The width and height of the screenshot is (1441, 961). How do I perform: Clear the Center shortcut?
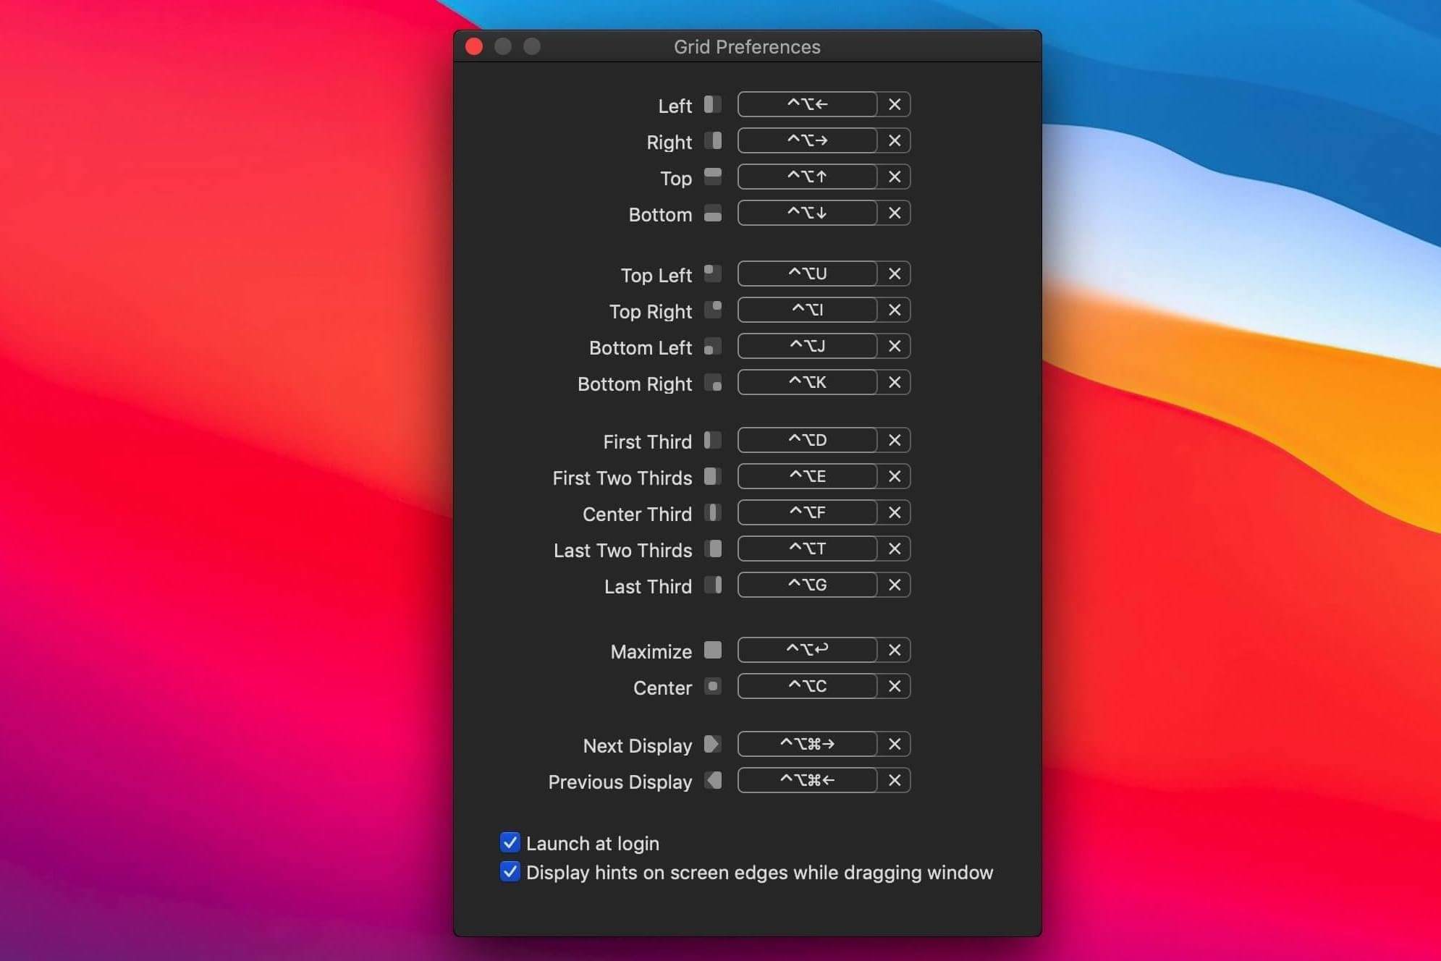point(895,687)
